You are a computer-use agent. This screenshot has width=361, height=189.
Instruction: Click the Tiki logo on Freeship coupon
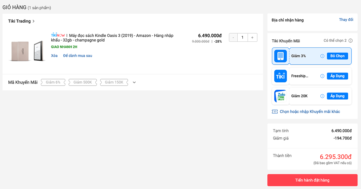pos(280,76)
